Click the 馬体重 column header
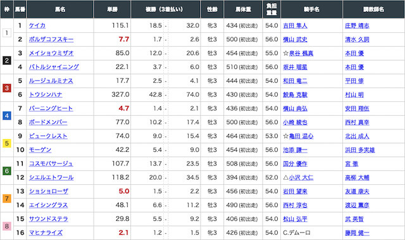The width and height of the screenshot is (405, 240). click(x=243, y=9)
